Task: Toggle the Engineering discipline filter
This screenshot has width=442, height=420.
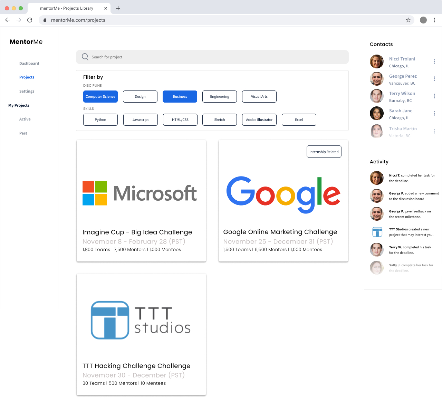Action: coord(220,96)
